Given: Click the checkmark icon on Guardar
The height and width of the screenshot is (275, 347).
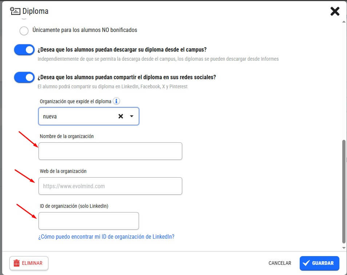Looking at the screenshot, I should click(x=306, y=263).
